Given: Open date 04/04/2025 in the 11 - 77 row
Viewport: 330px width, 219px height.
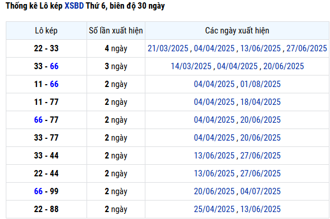Looking at the screenshot, I should point(214,102).
